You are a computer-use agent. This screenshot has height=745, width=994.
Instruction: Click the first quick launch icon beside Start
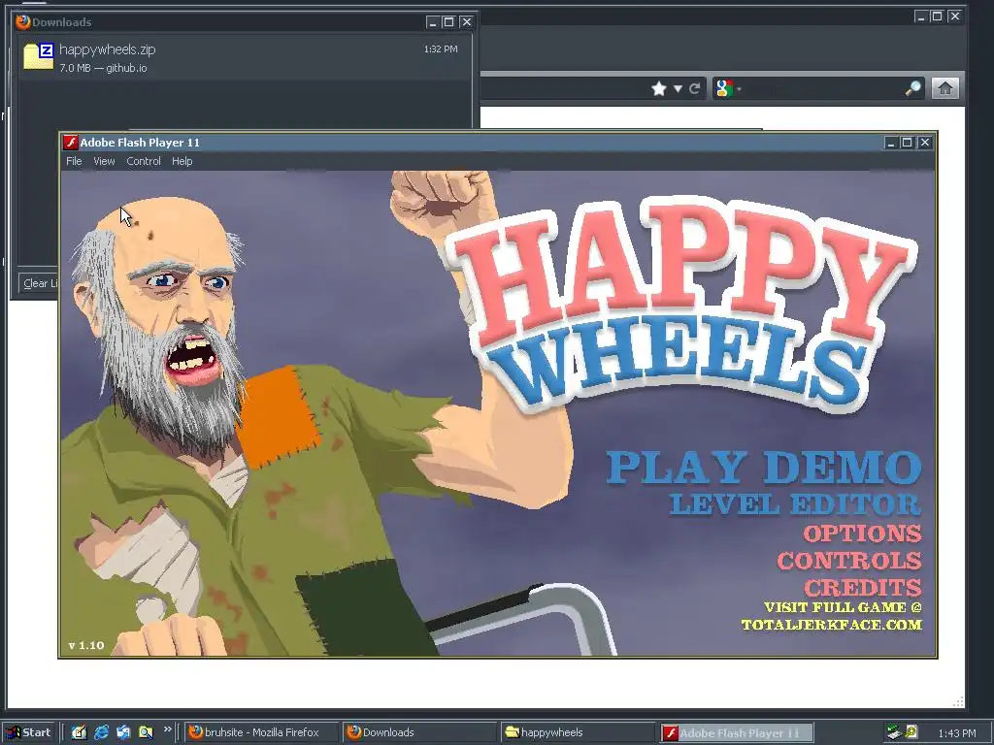click(x=79, y=732)
